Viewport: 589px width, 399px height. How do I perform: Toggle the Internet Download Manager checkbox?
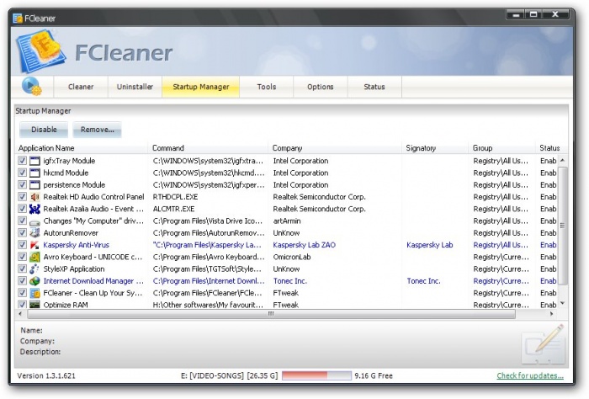pyautogui.click(x=22, y=281)
